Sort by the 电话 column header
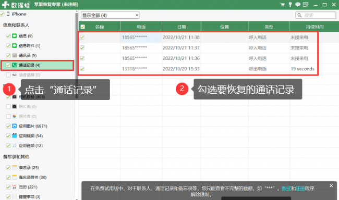Image resolution: width=339 pixels, height=200 pixels. tap(141, 27)
